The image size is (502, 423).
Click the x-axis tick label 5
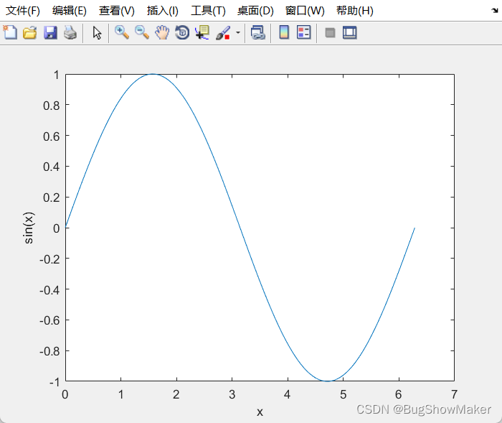[x=344, y=394]
